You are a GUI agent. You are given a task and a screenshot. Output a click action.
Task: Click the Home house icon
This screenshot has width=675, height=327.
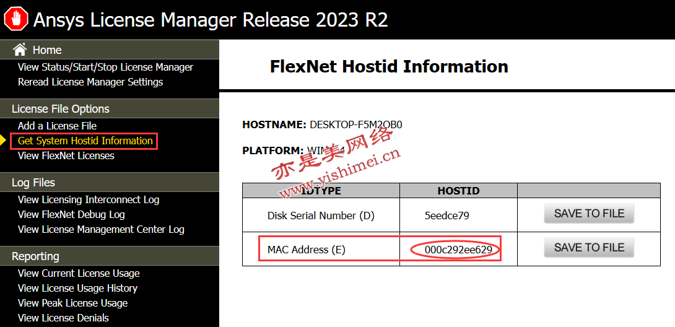coord(20,50)
